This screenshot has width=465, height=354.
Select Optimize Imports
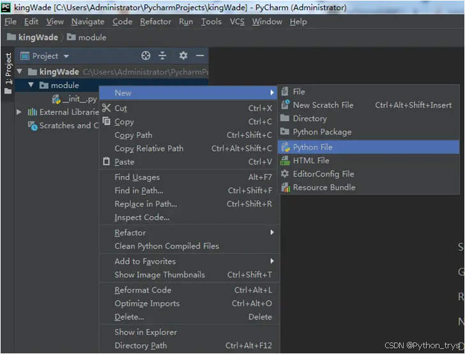[x=189, y=304]
